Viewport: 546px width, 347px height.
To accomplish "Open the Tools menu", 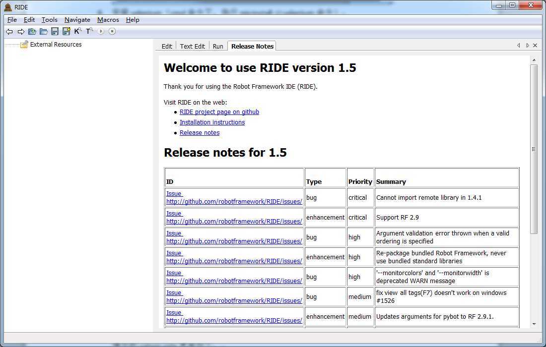I will point(50,20).
